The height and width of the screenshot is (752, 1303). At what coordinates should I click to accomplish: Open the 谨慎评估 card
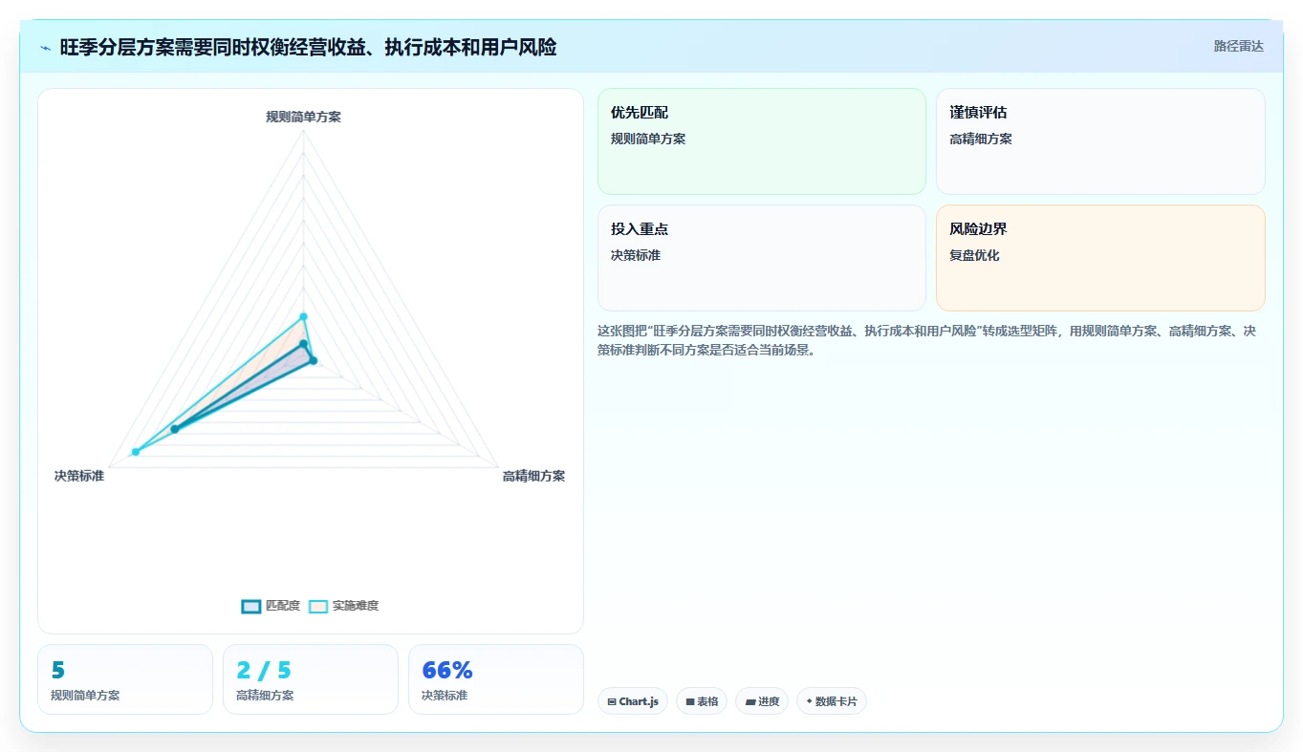pyautogui.click(x=1100, y=141)
